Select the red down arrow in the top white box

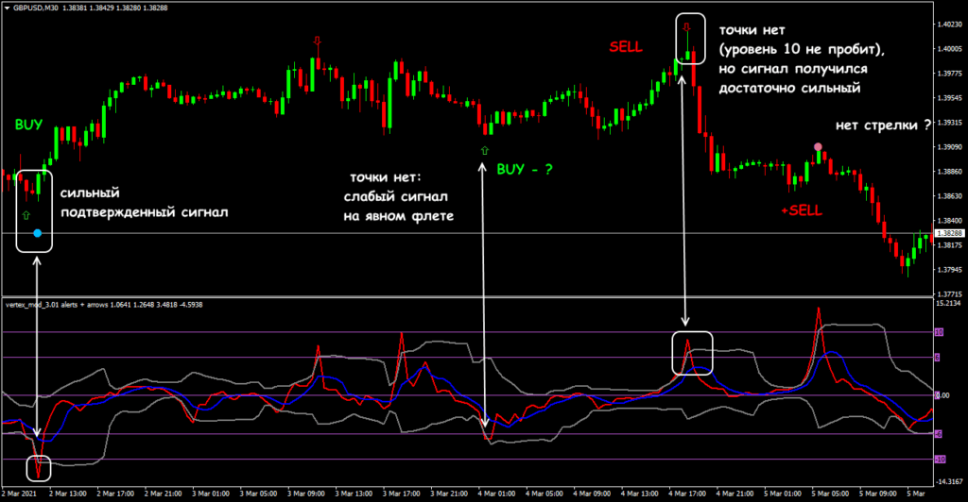[x=687, y=26]
